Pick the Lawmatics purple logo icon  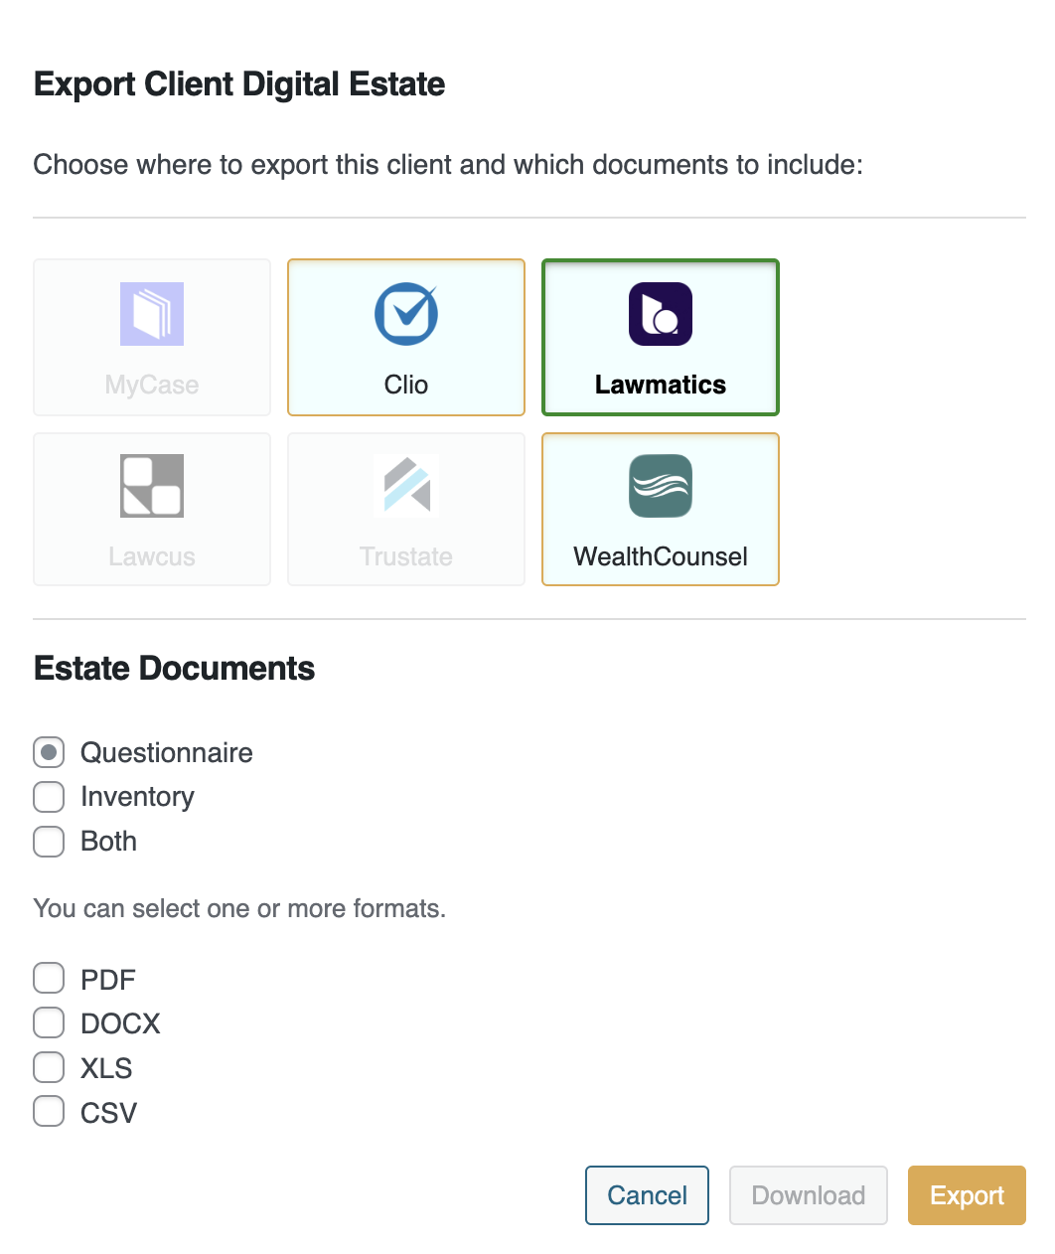661,314
